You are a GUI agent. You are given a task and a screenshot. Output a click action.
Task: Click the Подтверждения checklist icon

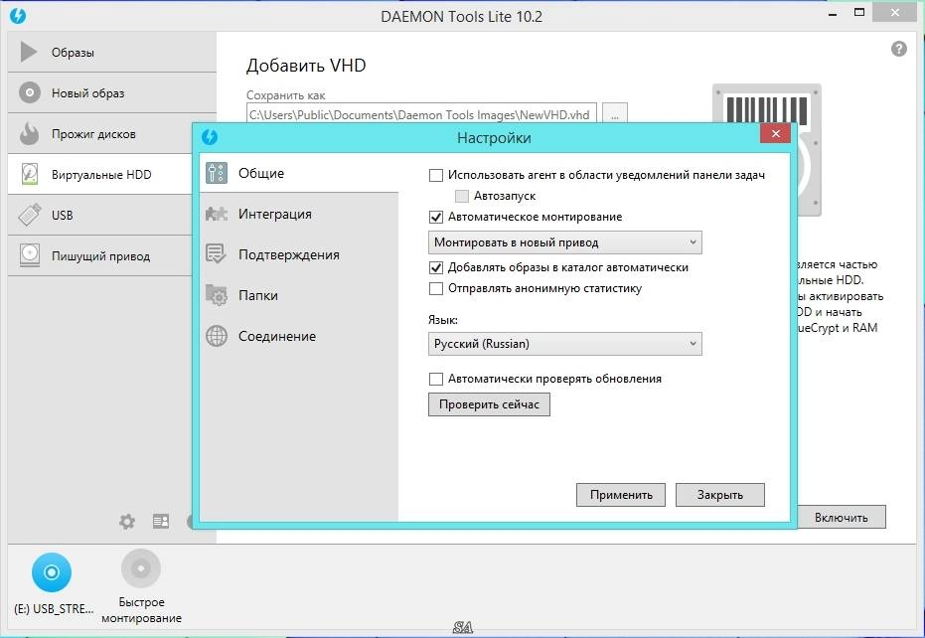click(x=216, y=254)
